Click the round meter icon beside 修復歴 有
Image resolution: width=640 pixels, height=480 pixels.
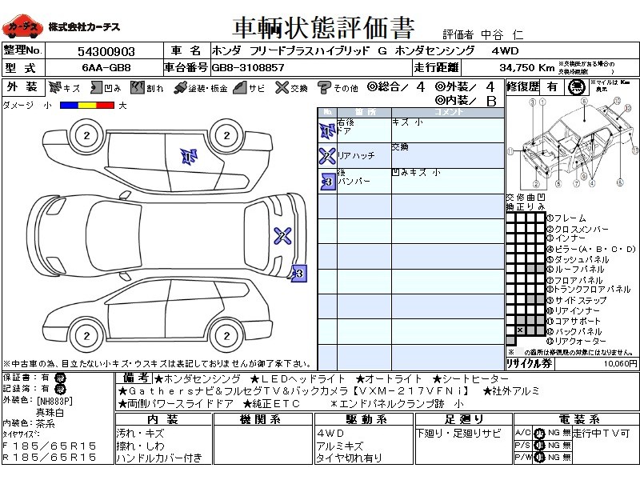pos(576,87)
